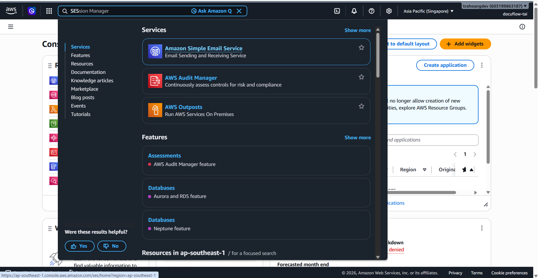Screen dimensions: 538x278
Task: Favorite AWS Audit Manager with the star
Action: [361, 77]
